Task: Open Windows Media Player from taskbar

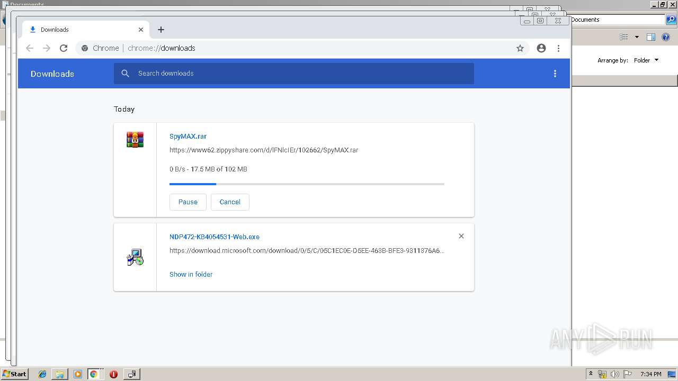Action: [x=78, y=374]
